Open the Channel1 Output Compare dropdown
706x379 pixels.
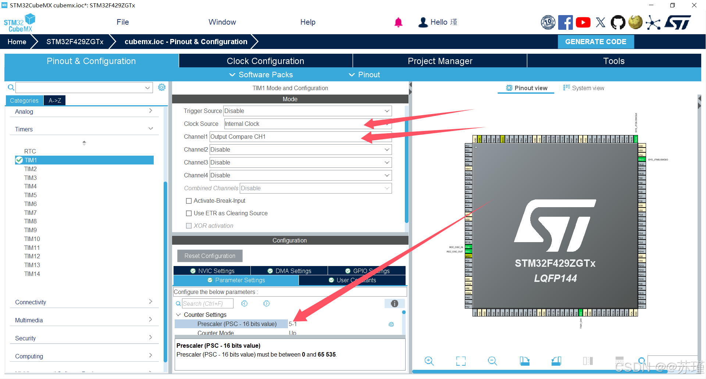[300, 137]
